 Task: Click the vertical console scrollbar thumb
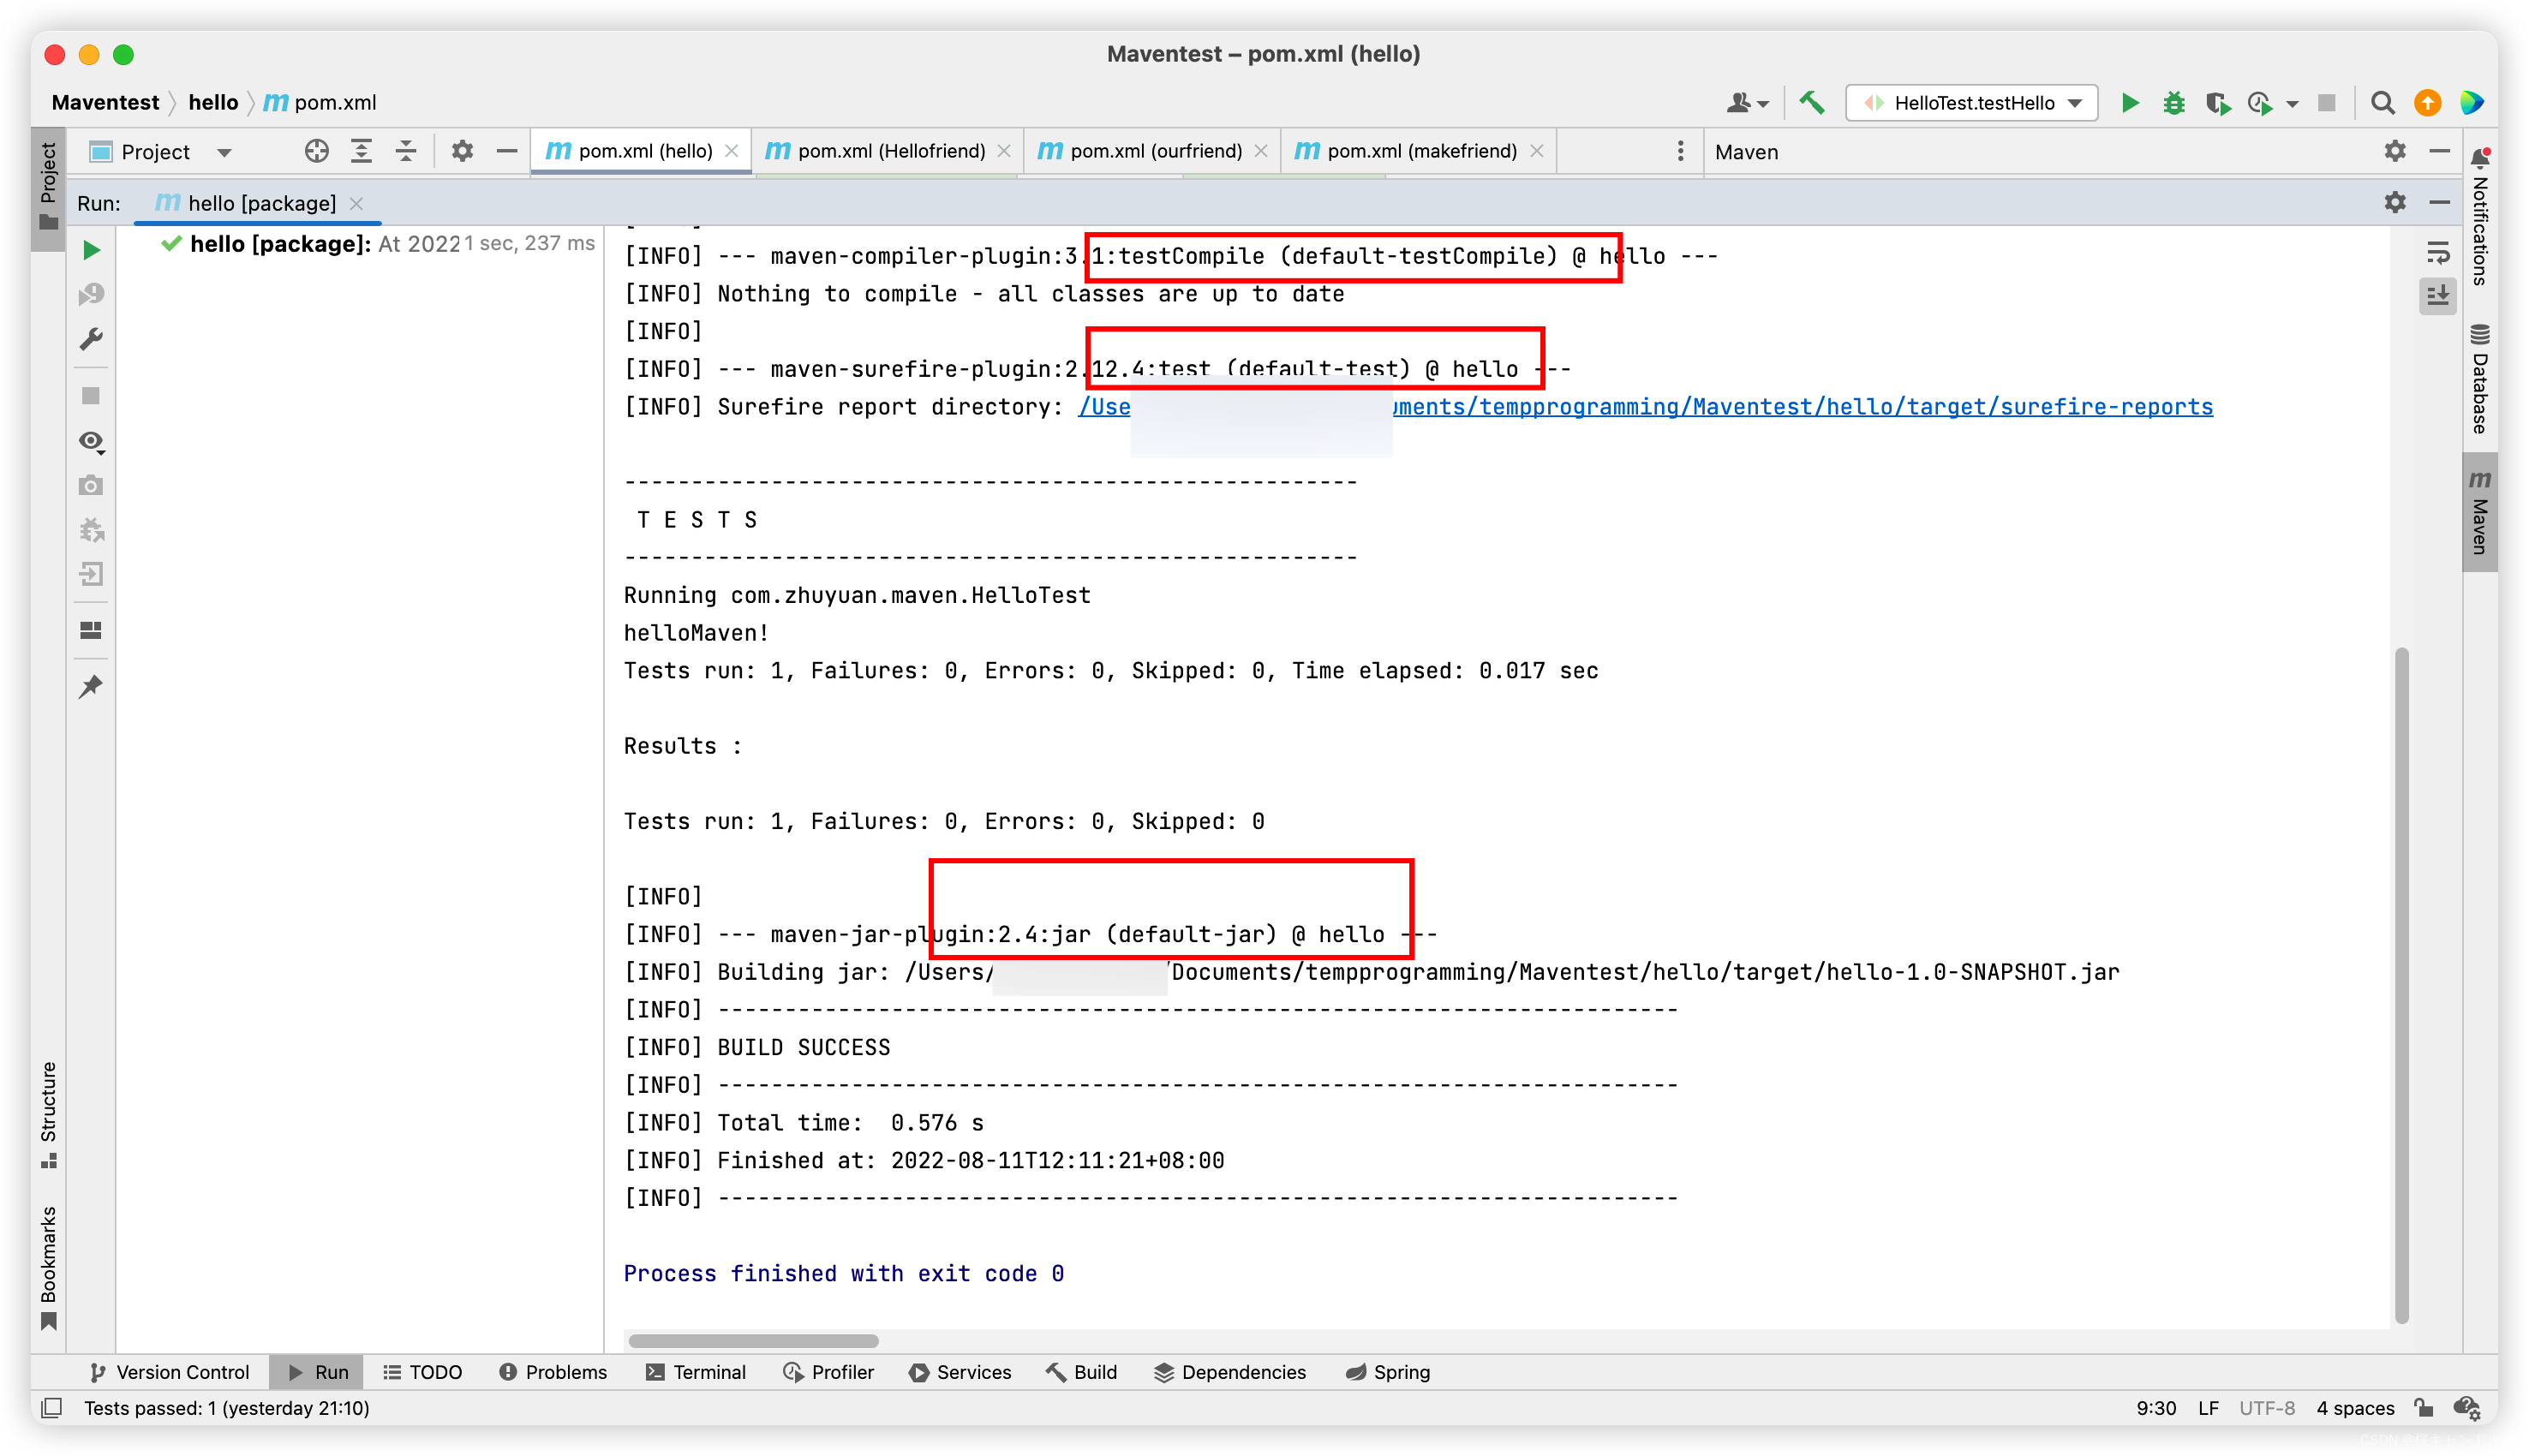coord(2401,985)
